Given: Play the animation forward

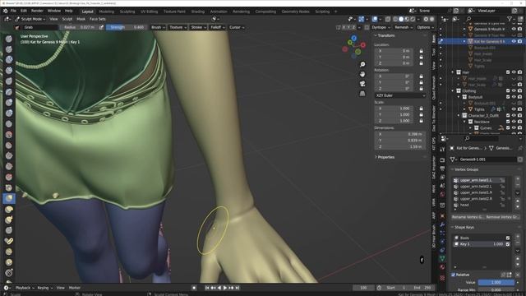Looking at the screenshot, I should pyautogui.click(x=225, y=288).
